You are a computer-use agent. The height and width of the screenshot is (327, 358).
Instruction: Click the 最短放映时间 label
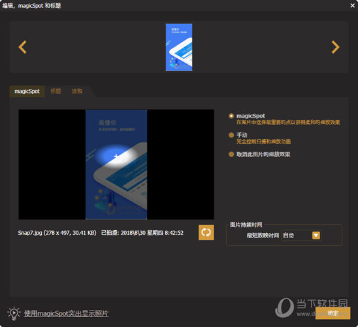pyautogui.click(x=263, y=235)
